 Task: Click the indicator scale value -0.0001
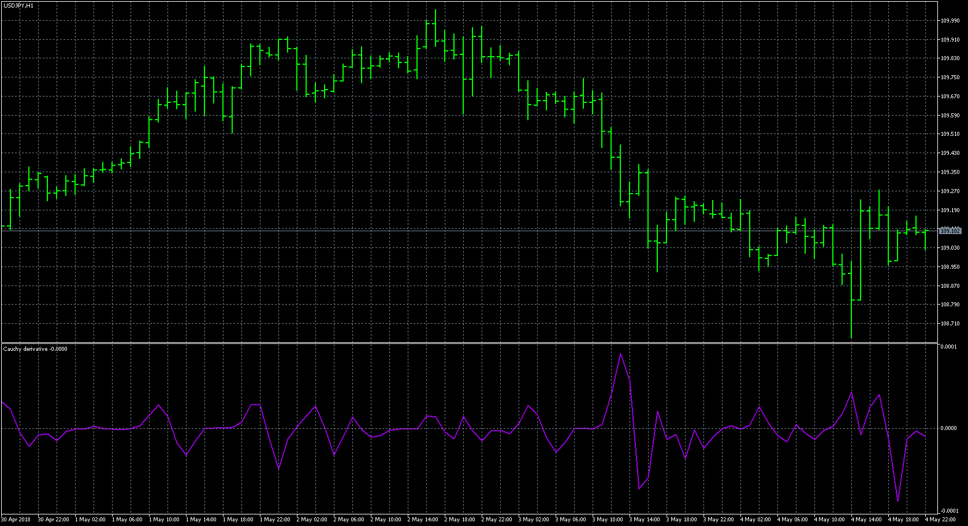[x=948, y=511]
